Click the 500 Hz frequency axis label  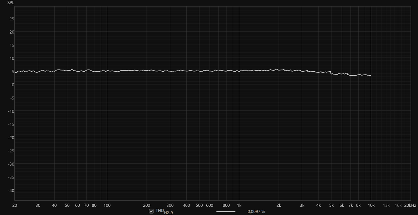click(199, 205)
